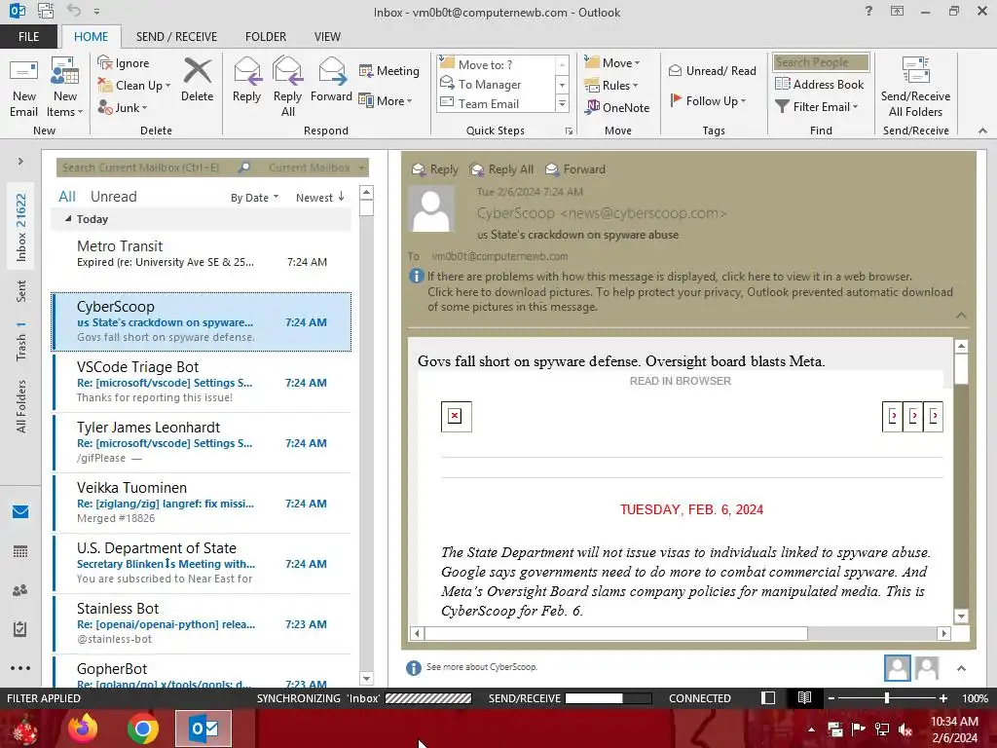Screen dimensions: 997x748
Task: Delete the selected message
Action: 197,80
